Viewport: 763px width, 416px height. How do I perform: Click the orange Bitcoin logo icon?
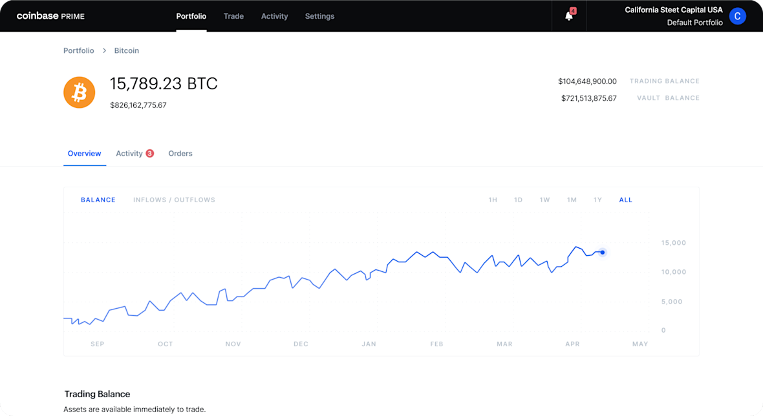(80, 92)
